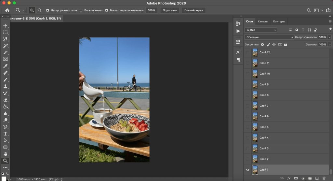Pick the Eyedropper tool
333x181 pixels.
click(5, 66)
